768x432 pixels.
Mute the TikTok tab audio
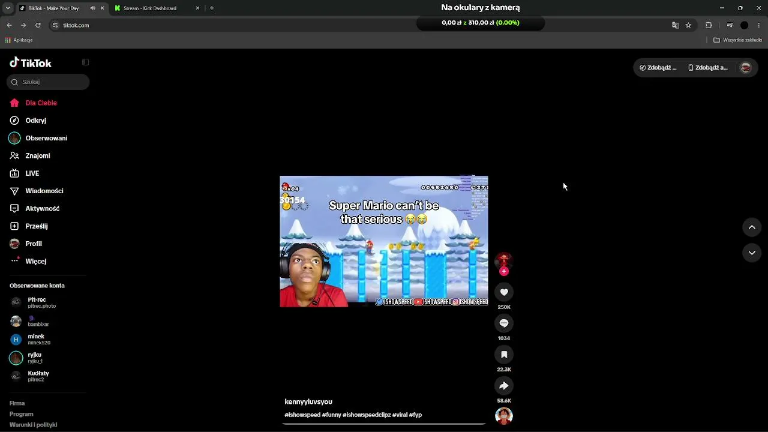pyautogui.click(x=92, y=8)
